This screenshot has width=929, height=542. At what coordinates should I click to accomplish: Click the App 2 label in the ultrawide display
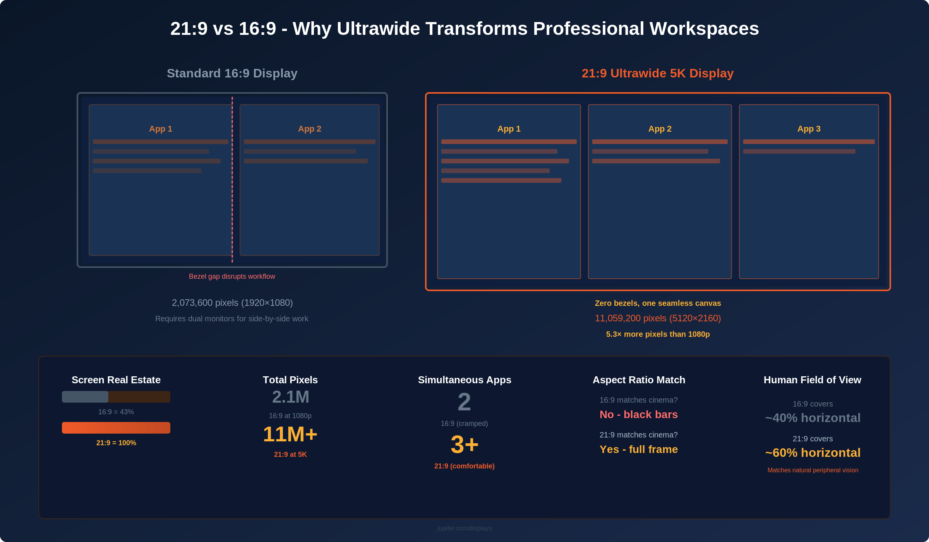tap(660, 129)
